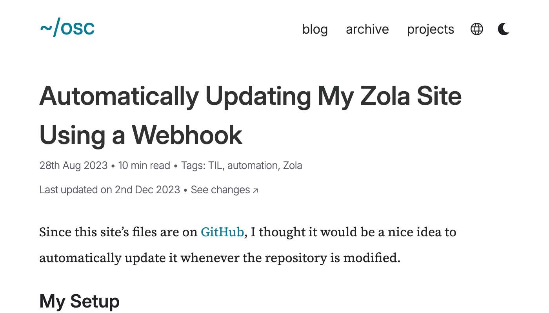549x313 pixels.
Task: View edit history via See changes link
Action: click(220, 190)
